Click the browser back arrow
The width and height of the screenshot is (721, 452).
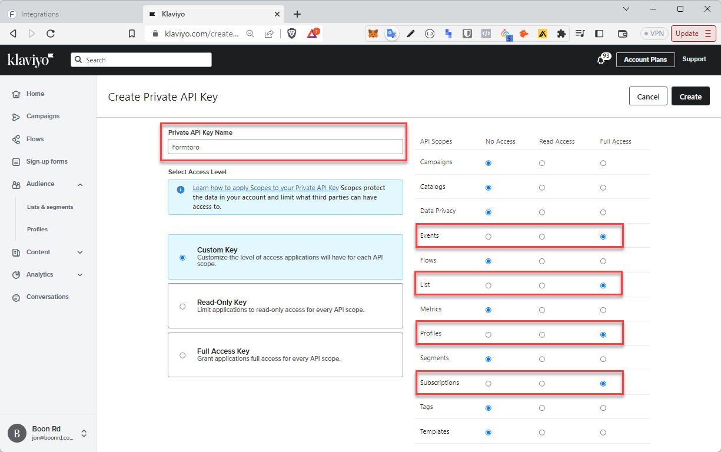click(x=13, y=34)
